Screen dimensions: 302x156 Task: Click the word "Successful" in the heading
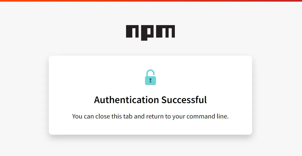point(184,100)
